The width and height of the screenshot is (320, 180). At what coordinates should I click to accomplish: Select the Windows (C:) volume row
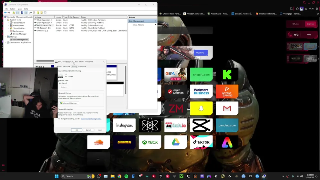80,31
